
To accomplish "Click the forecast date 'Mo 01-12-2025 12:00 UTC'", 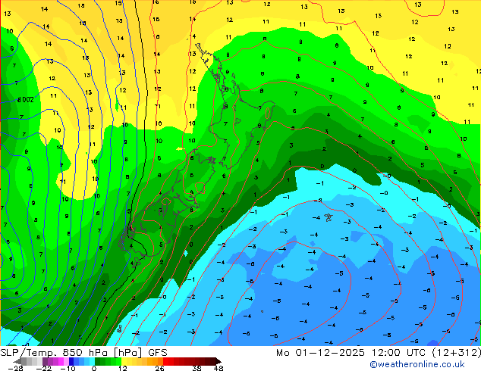I will pos(352,353).
